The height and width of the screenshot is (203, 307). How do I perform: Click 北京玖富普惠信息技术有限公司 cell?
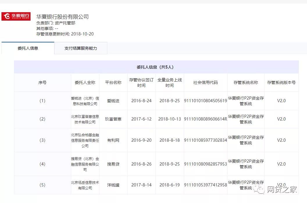85,119
